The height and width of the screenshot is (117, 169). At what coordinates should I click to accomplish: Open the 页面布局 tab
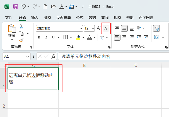pos(64,18)
